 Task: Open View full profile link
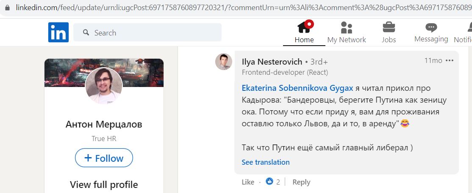[104, 184]
